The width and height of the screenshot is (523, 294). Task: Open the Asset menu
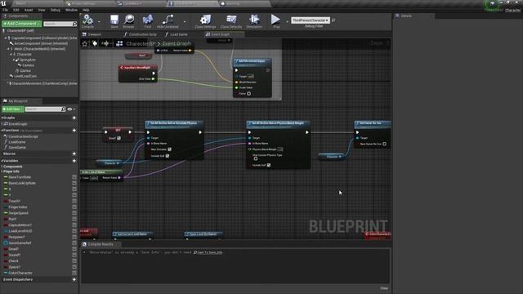(x=29, y=10)
